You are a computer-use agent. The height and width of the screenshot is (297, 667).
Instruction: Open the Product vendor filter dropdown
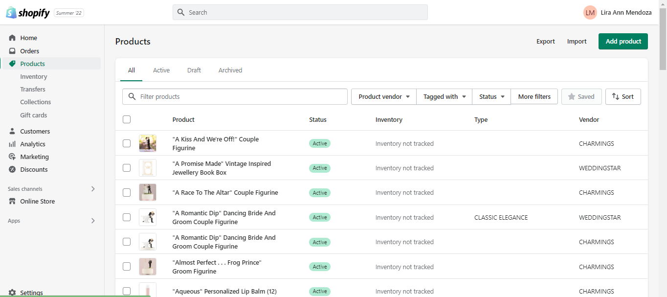(384, 96)
